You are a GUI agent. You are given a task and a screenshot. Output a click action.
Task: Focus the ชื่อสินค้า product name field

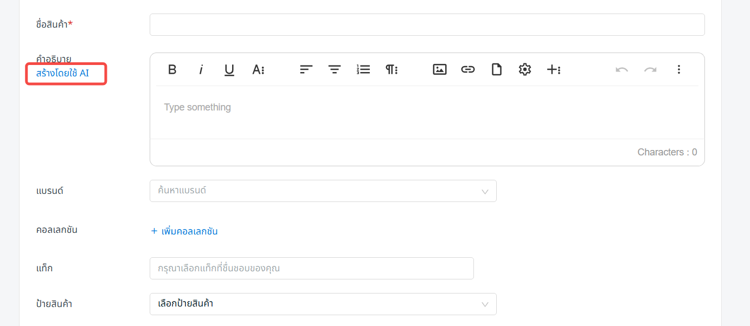(427, 25)
